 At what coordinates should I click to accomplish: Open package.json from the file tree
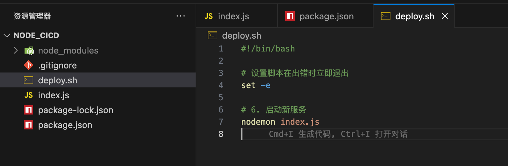coord(65,125)
